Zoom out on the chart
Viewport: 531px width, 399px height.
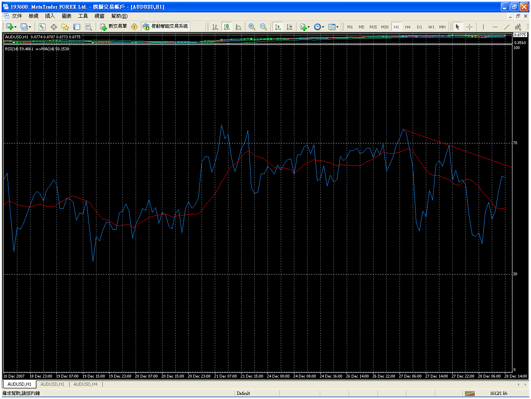(x=263, y=27)
